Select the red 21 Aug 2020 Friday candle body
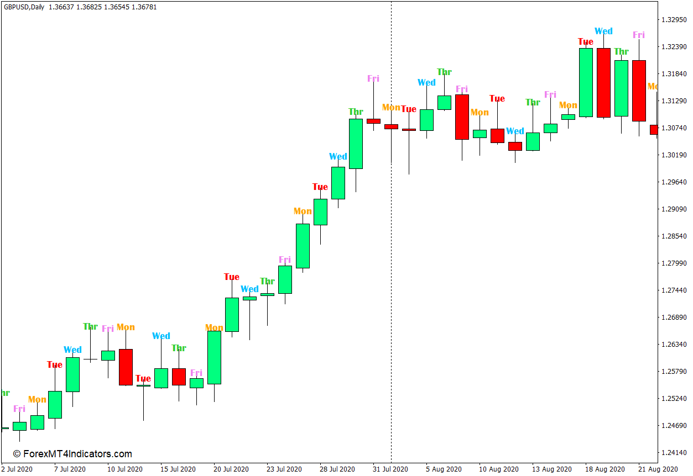Viewport: 693px width, 476px height. click(x=639, y=91)
